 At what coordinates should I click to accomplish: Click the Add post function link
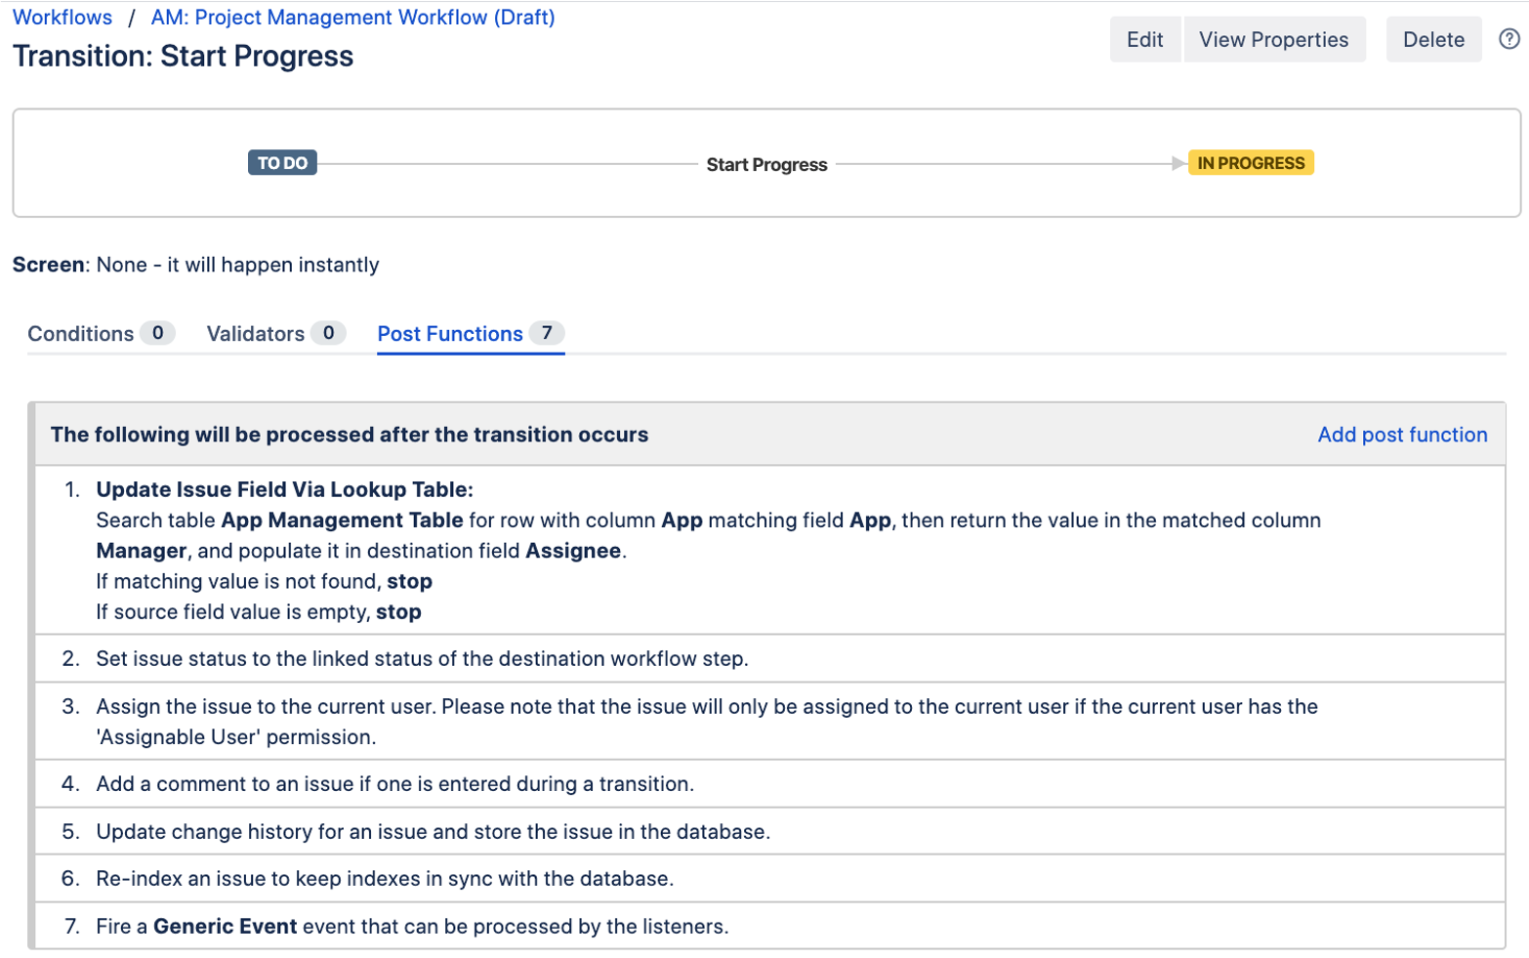pos(1401,435)
